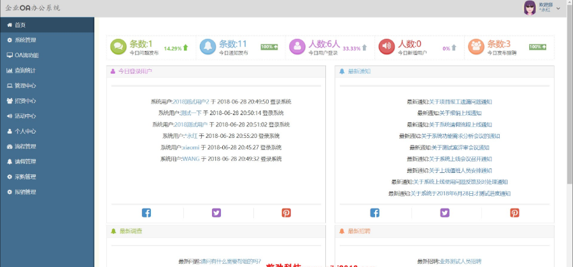The height and width of the screenshot is (267, 573).
Task: Click the Pinterest icon under 今日登录用户 panel
Action: click(x=286, y=213)
